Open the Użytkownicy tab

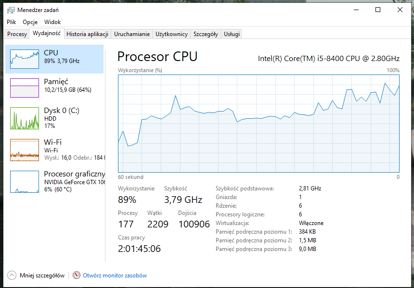(171, 34)
